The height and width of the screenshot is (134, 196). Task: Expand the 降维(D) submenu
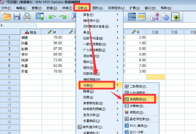100,91
